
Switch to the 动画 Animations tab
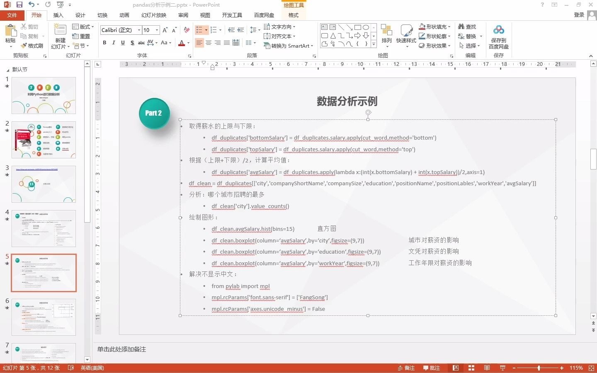coord(124,15)
